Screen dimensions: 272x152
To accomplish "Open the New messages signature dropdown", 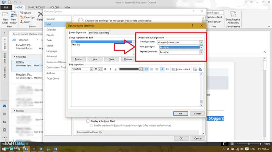I will point(201,47).
